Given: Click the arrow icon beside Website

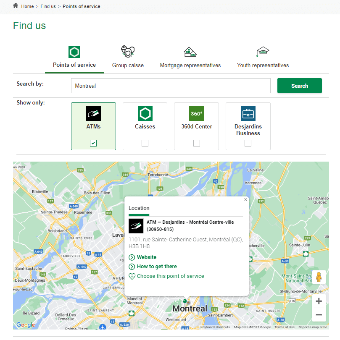Looking at the screenshot, I should (132, 257).
